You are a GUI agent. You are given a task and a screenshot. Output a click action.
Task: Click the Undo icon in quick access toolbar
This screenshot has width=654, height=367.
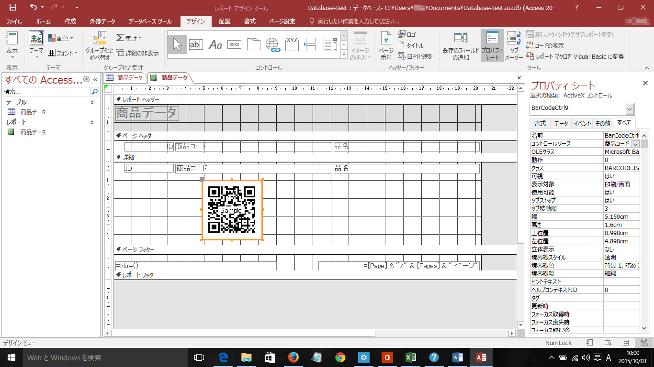[x=34, y=7]
